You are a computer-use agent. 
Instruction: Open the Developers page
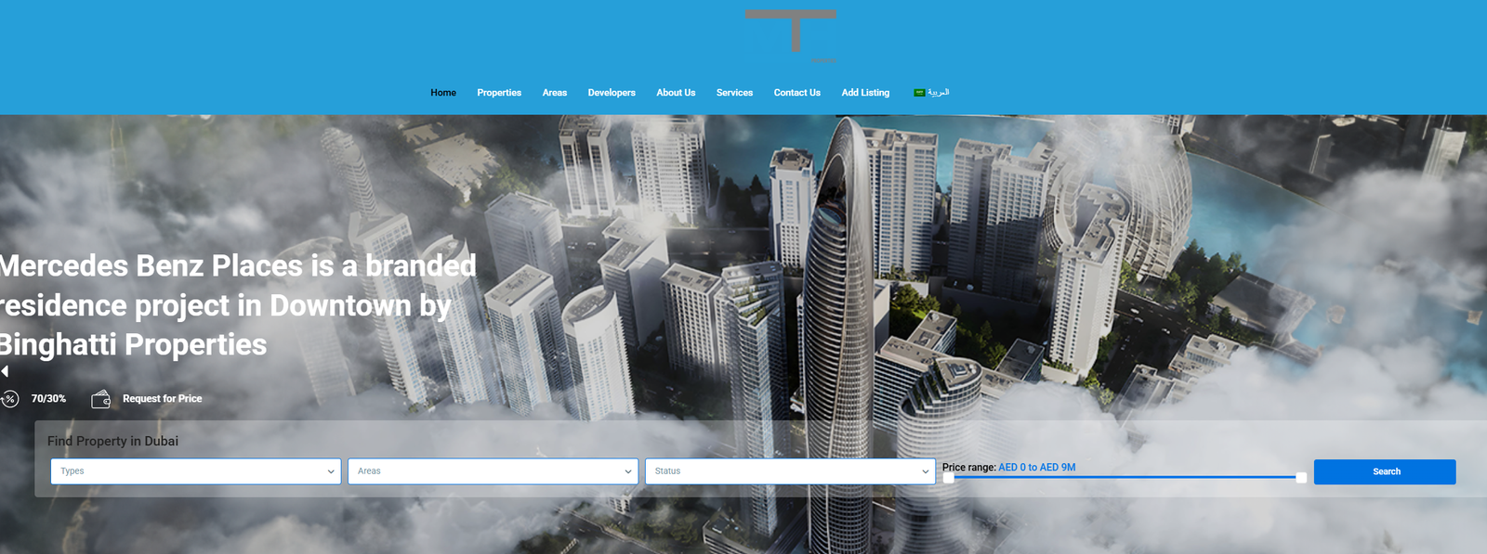[612, 93]
